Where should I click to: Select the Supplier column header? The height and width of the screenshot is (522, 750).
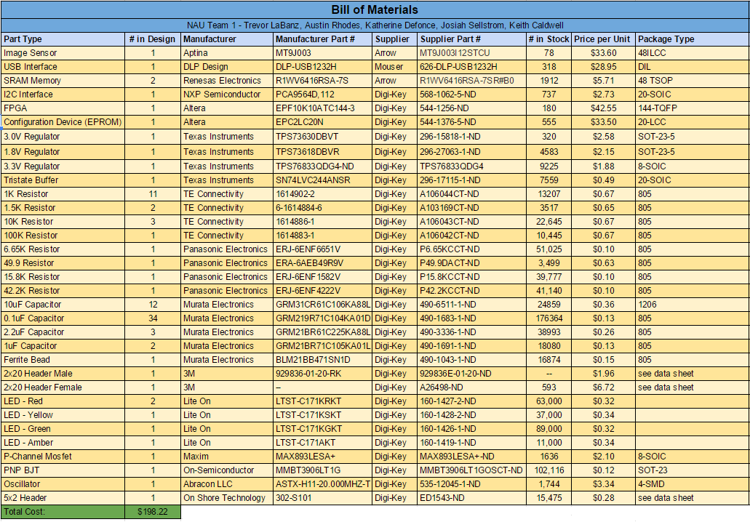pyautogui.click(x=394, y=39)
